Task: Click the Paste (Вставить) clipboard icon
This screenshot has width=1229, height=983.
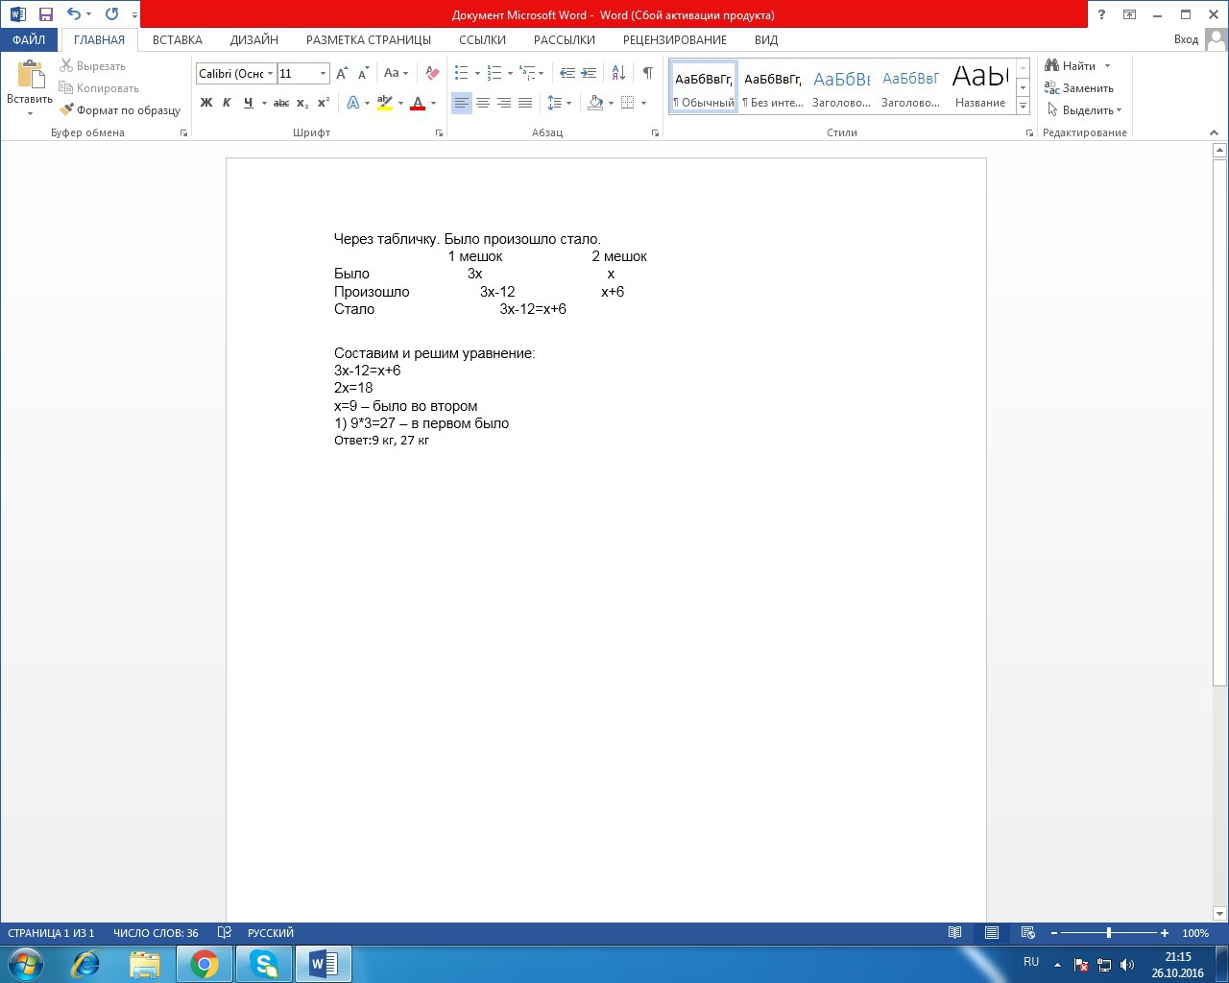Action: (30, 76)
